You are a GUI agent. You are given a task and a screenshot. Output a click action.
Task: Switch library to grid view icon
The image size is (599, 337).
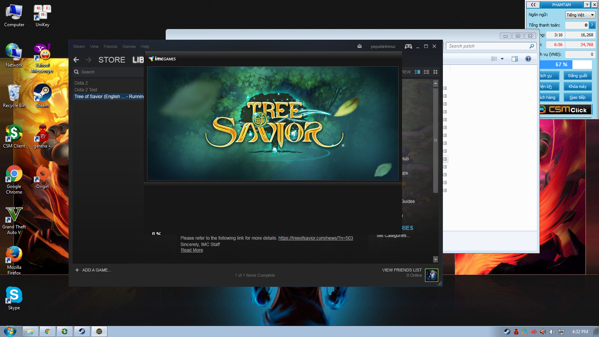[435, 72]
